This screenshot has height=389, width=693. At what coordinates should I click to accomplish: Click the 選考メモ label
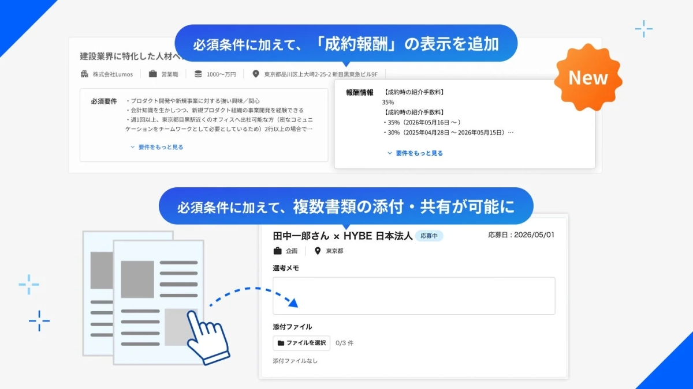pos(286,268)
